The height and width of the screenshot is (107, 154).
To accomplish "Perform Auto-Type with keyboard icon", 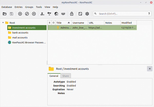I will (x=63, y=14).
